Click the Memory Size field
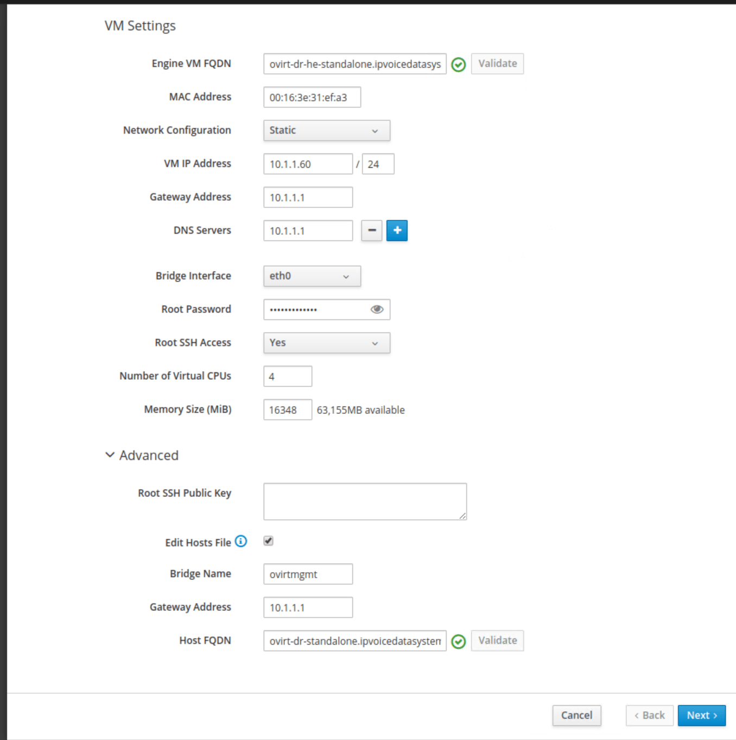Image resolution: width=736 pixels, height=740 pixels. click(x=287, y=410)
